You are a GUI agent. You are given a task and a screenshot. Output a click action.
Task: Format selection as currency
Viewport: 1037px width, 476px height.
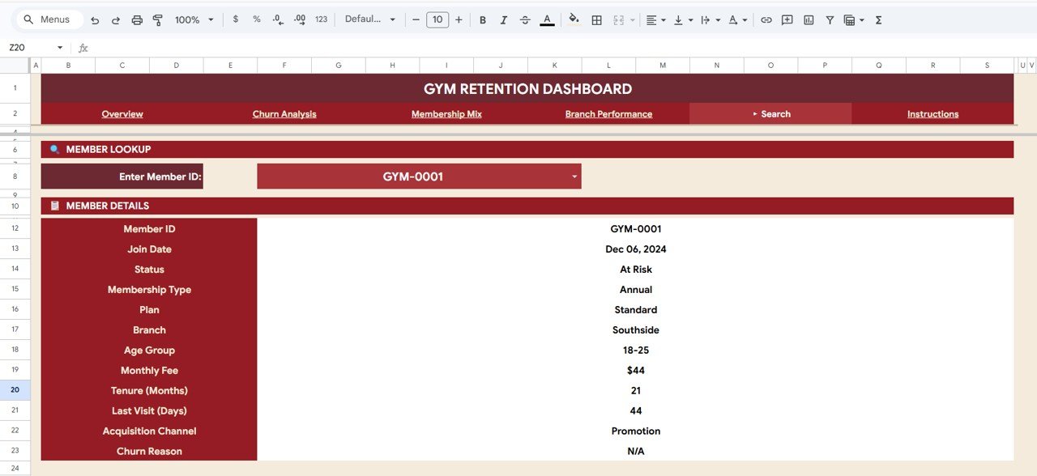[x=236, y=19]
